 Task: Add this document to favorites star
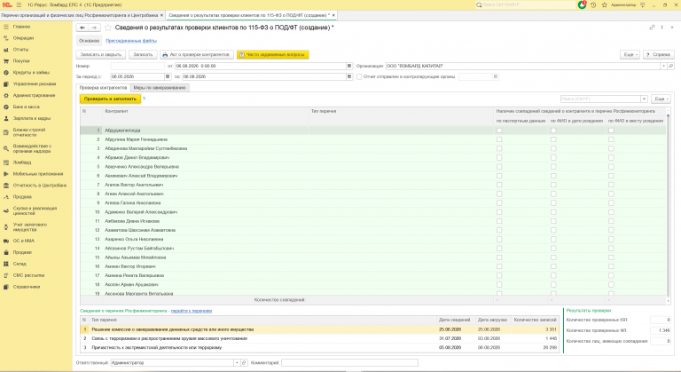click(107, 28)
